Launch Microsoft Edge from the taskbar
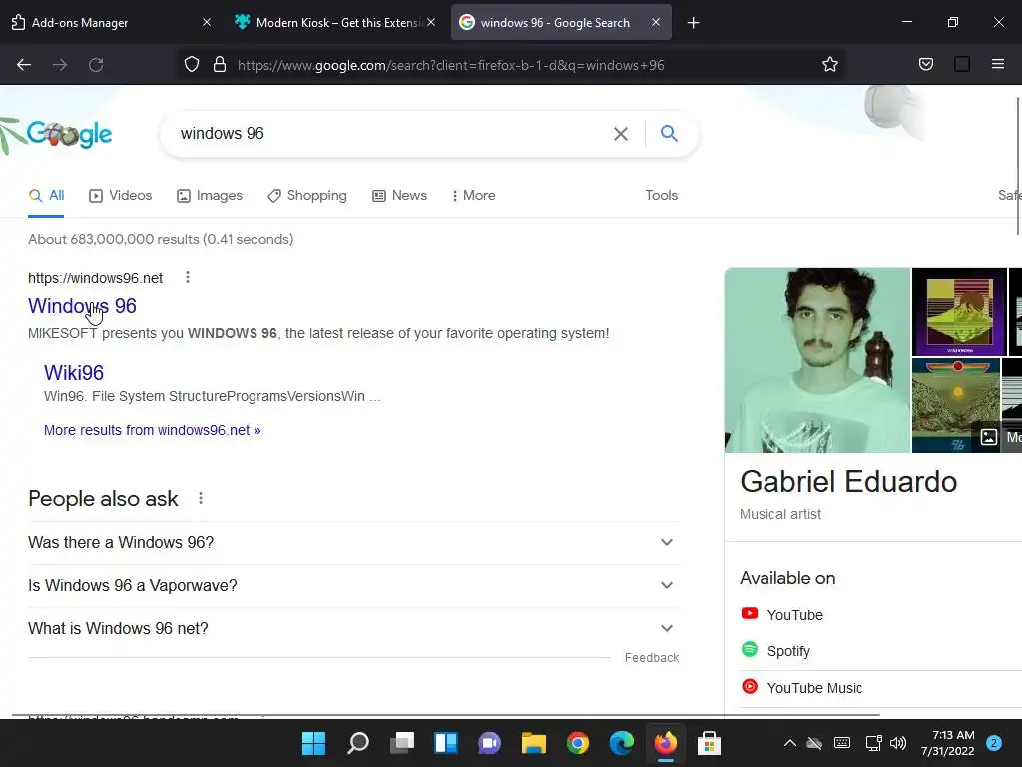This screenshot has height=767, width=1022. 621,743
